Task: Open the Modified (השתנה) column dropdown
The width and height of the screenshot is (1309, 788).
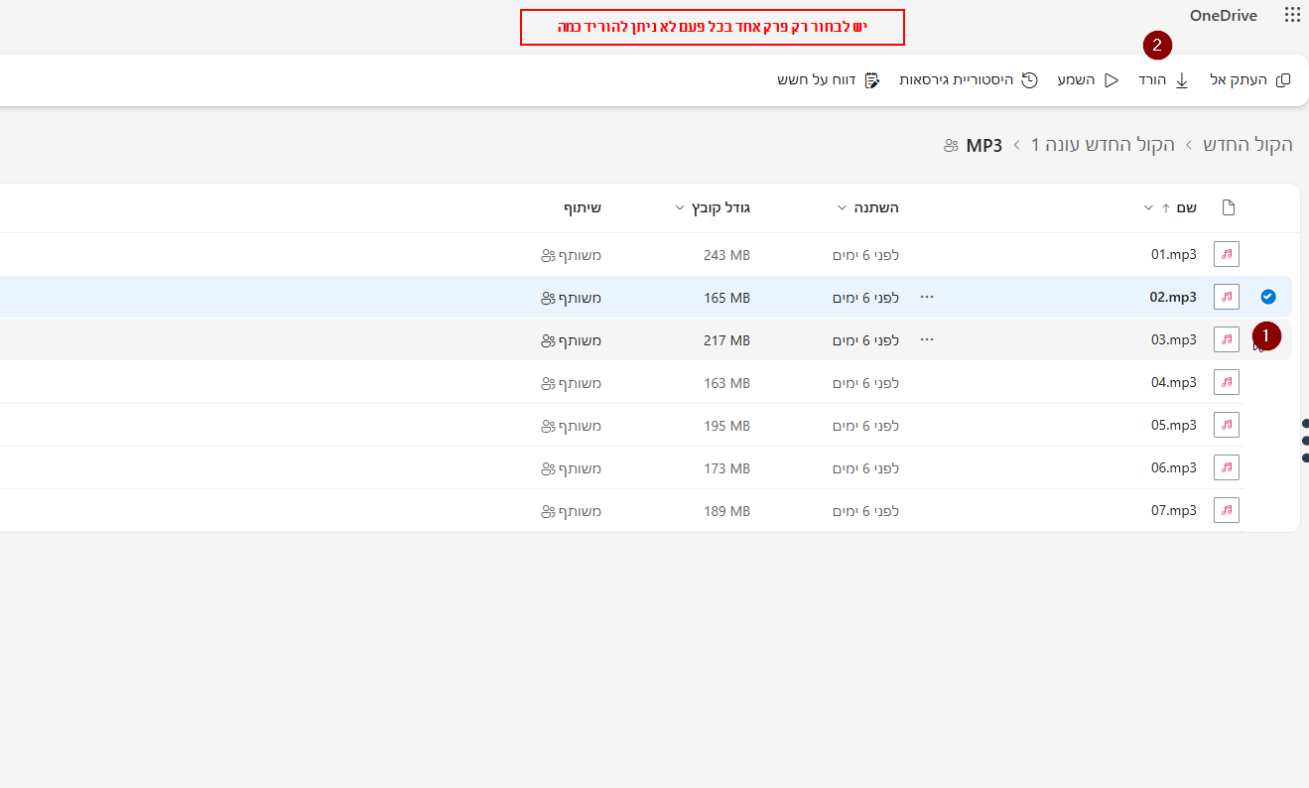Action: (x=842, y=208)
